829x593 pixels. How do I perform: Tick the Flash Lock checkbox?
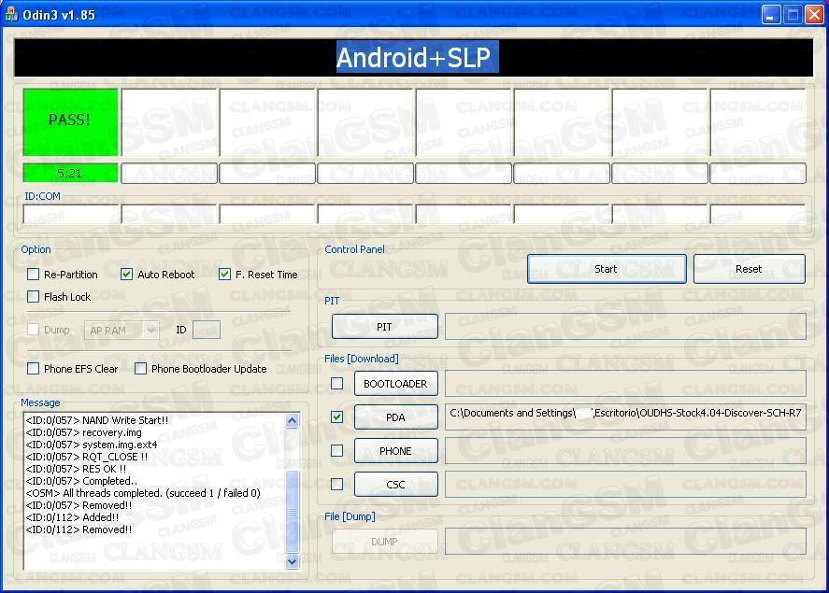(x=34, y=296)
